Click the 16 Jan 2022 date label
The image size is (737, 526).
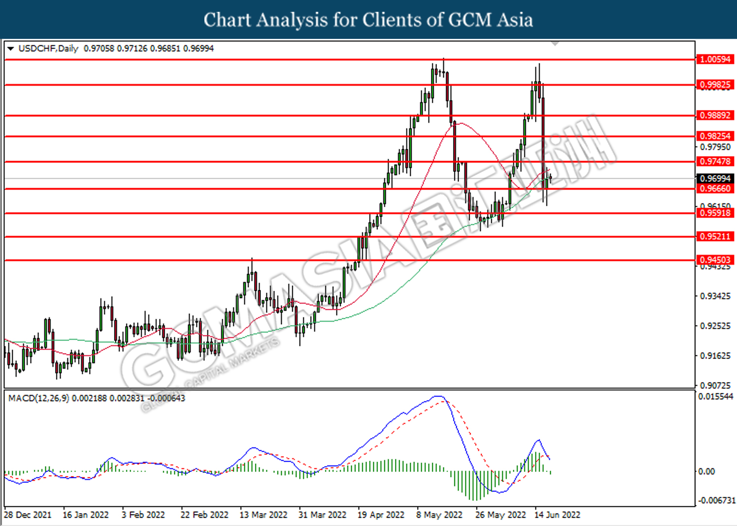[85, 515]
